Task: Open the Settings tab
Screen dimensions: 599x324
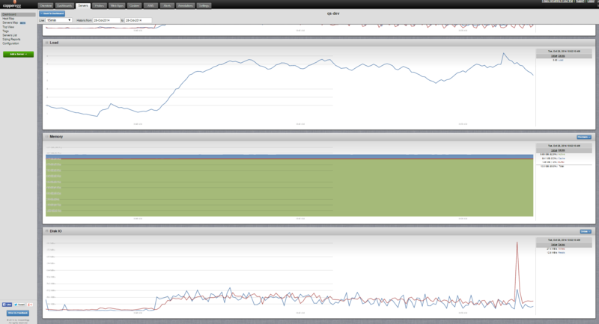Action: pos(204,6)
